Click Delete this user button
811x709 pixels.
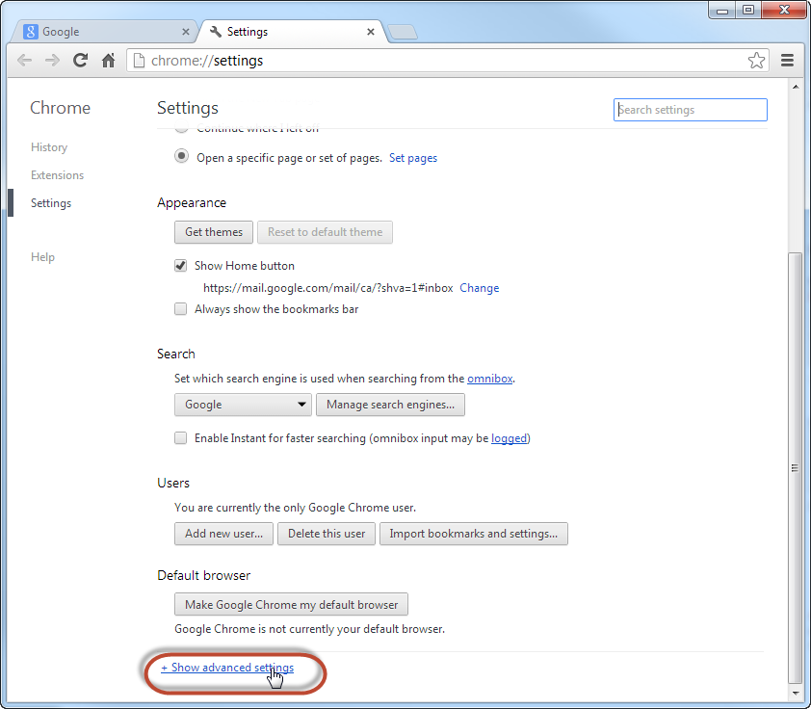tap(327, 534)
